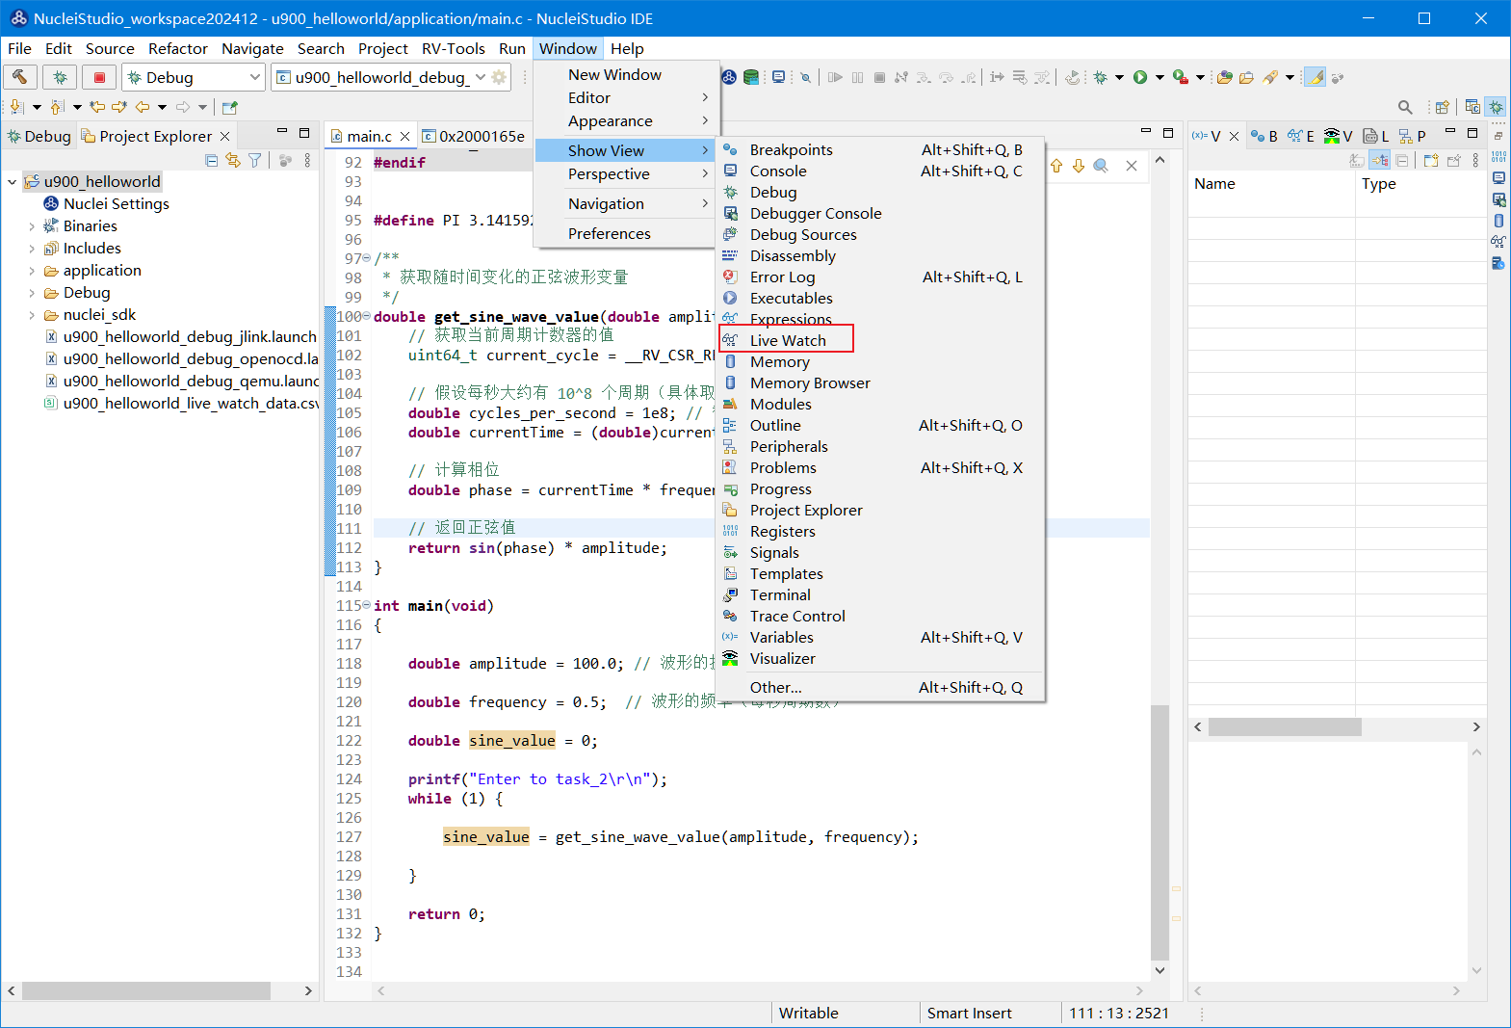The image size is (1511, 1028).
Task: Click the Nuclei RV-Tools blue icon in toolbar
Action: [729, 77]
